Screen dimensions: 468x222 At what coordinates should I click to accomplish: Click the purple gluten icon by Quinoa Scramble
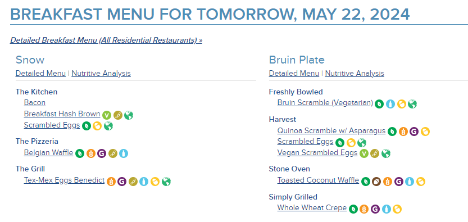click(414, 132)
